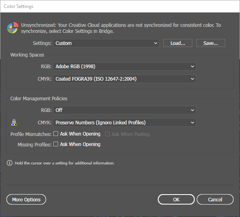This screenshot has height=217, width=240.
Task: Click the info icon beside the hint text
Action: click(10, 163)
